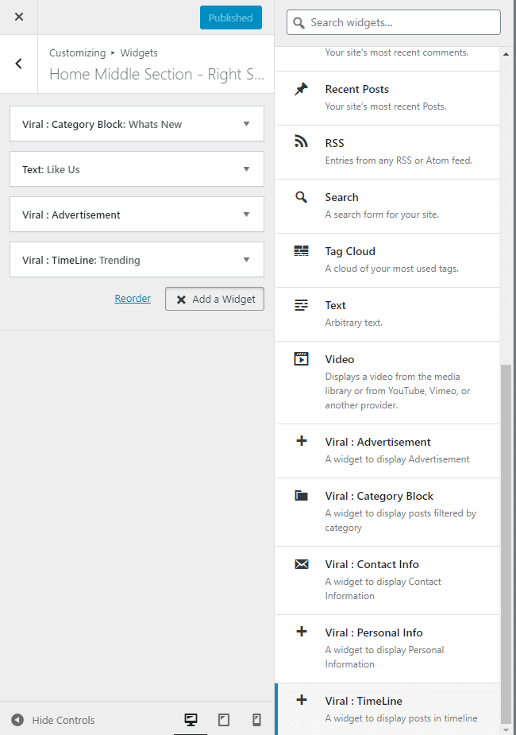Pick the Video widget icon

click(x=301, y=358)
